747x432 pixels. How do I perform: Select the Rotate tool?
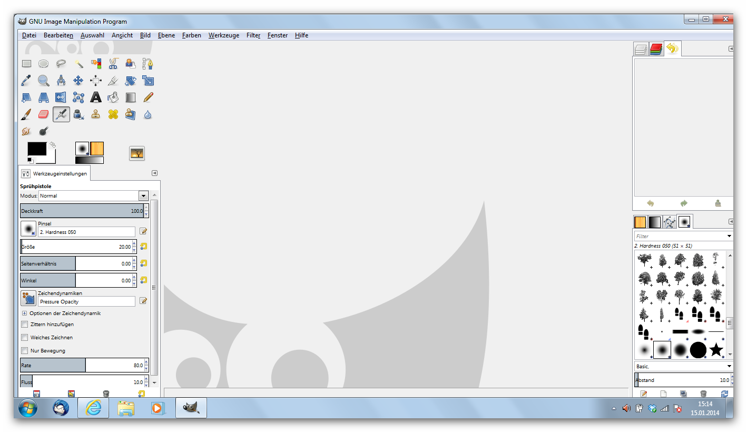(x=131, y=81)
